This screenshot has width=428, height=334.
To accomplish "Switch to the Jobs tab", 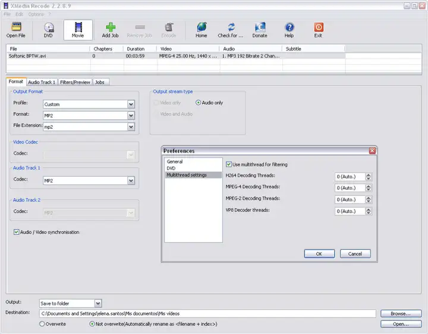I will [x=100, y=82].
